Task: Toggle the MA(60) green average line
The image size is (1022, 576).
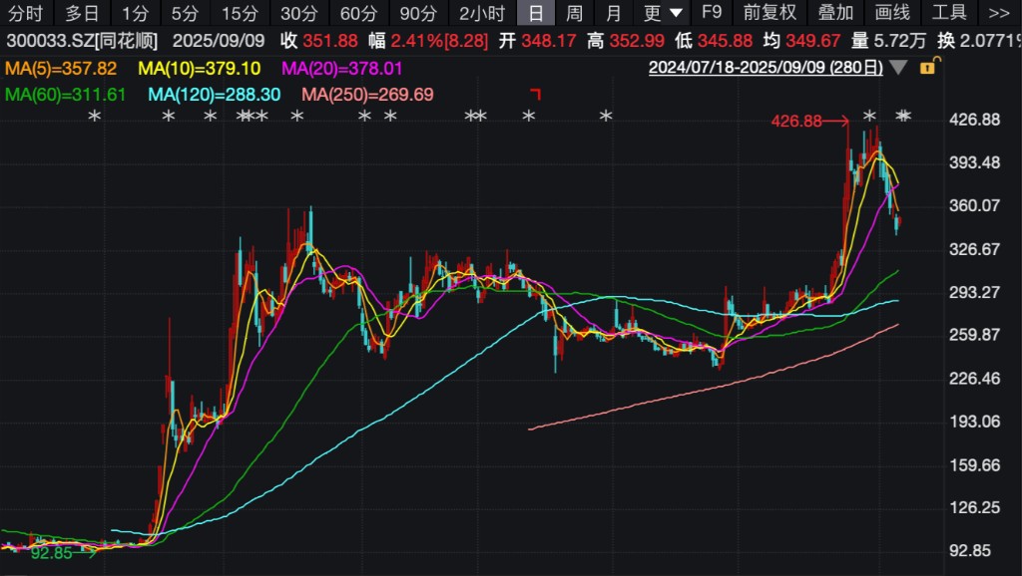Action: click(66, 95)
